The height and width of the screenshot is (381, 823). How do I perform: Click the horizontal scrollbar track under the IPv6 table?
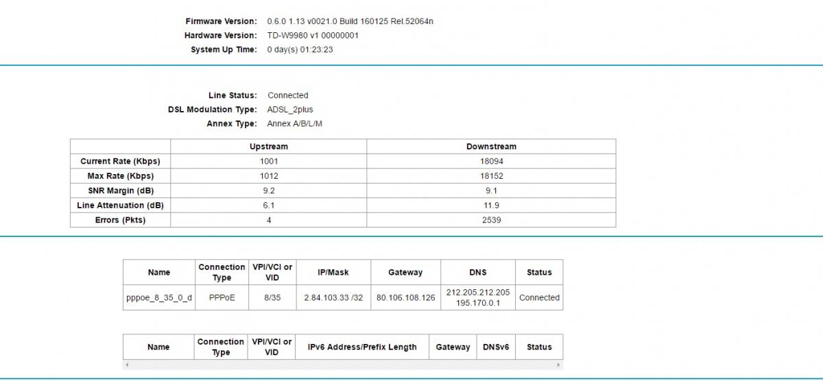pos(343,365)
